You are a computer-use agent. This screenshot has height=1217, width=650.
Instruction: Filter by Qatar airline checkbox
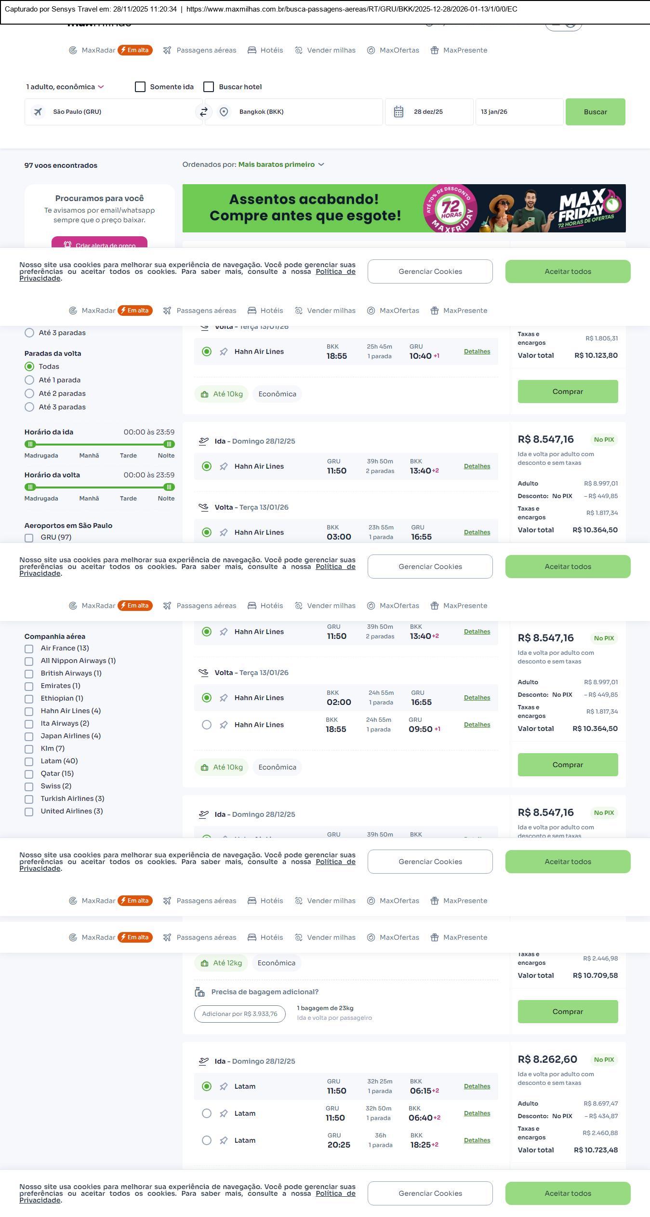(x=29, y=774)
